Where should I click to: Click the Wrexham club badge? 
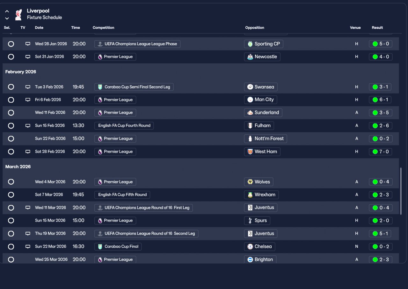coord(250,194)
